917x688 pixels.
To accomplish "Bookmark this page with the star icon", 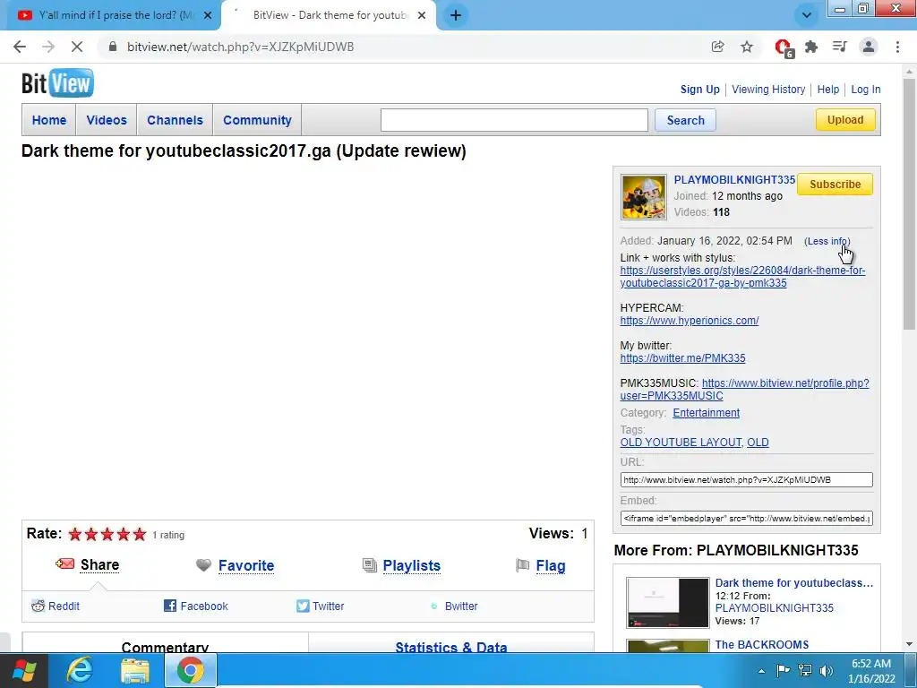I will click(x=747, y=47).
